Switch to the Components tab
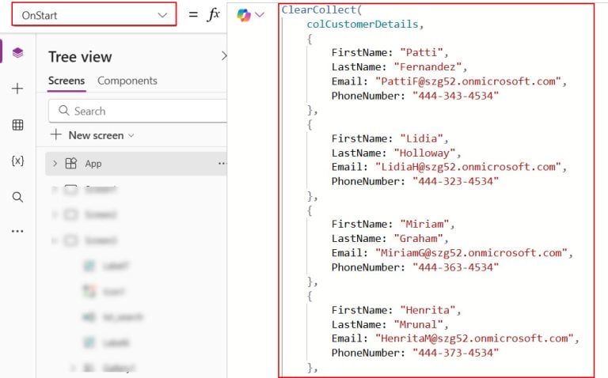 pos(127,81)
